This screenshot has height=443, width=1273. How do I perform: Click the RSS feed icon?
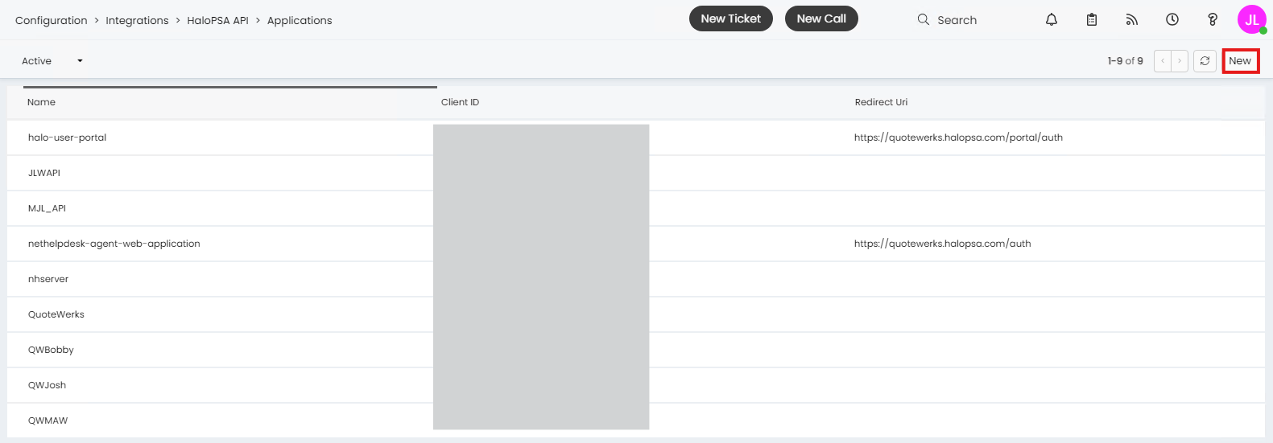[x=1132, y=19]
